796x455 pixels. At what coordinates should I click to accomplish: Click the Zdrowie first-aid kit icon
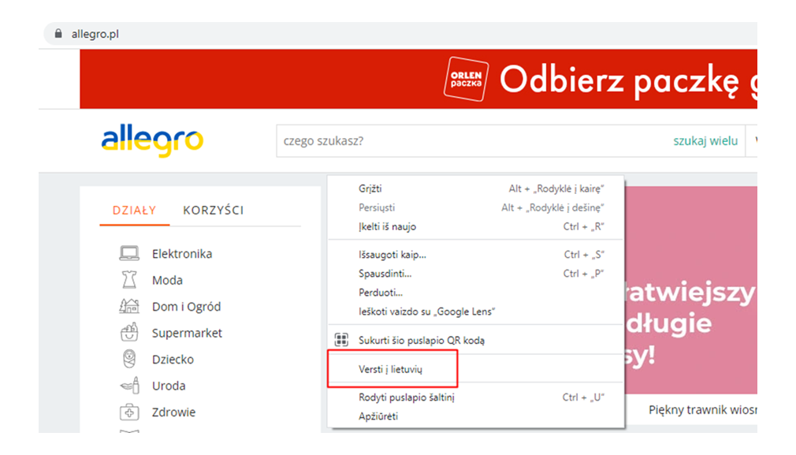[x=129, y=412]
